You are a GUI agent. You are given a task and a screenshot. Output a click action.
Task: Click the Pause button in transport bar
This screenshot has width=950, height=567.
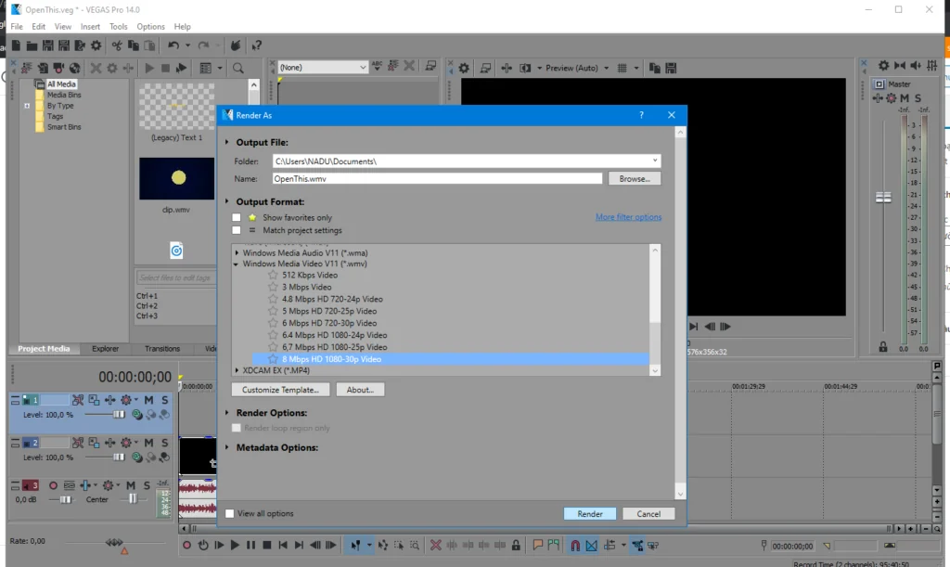click(250, 546)
